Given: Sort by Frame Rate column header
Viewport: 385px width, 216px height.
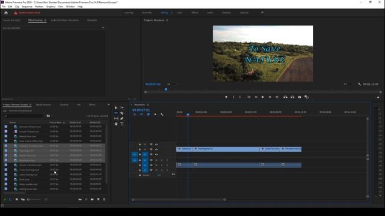Looking at the screenshot, I should click(55, 122).
